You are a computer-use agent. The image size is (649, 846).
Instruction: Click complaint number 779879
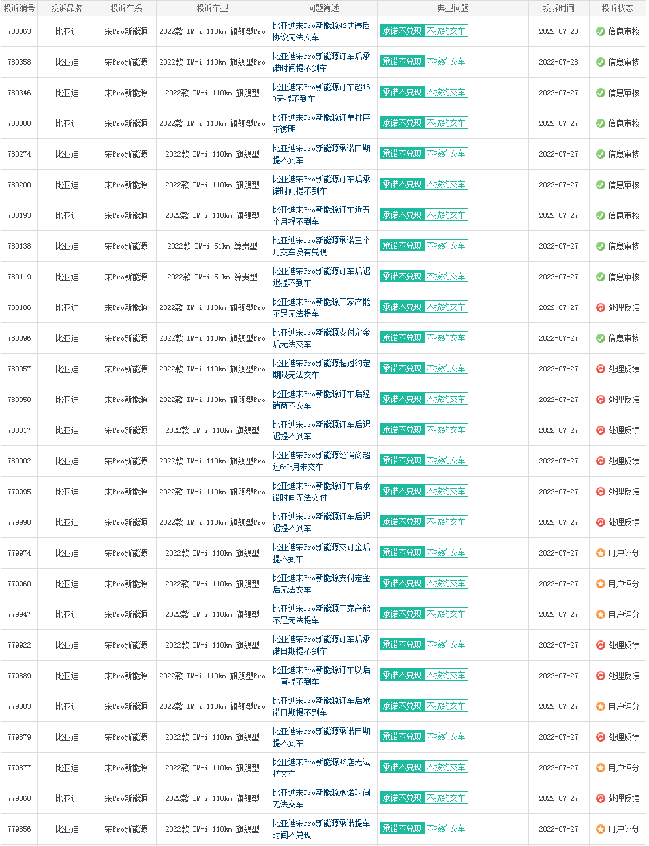click(x=19, y=737)
